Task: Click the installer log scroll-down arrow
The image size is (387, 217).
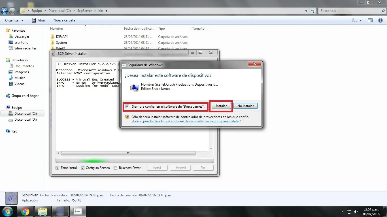Action: pyautogui.click(x=211, y=149)
